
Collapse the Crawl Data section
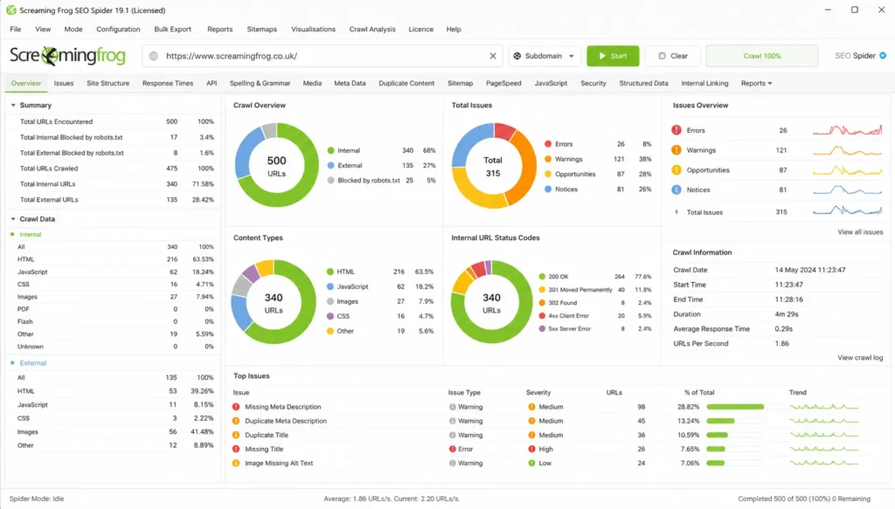tap(13, 219)
